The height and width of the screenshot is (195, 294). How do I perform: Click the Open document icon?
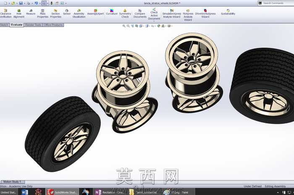13,3
